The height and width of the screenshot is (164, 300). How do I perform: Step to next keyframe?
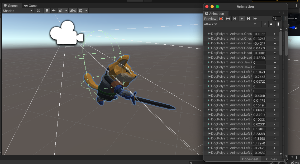click(x=248, y=18)
